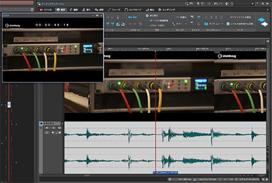This screenshot has height=183, width=272.
Task: Click the blue zoom-in icon in ribbon
Action: click(x=108, y=24)
